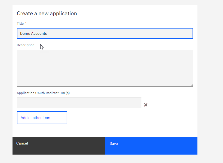This screenshot has width=223, height=163.
Task: Cancel creating the application
Action: coord(58,146)
